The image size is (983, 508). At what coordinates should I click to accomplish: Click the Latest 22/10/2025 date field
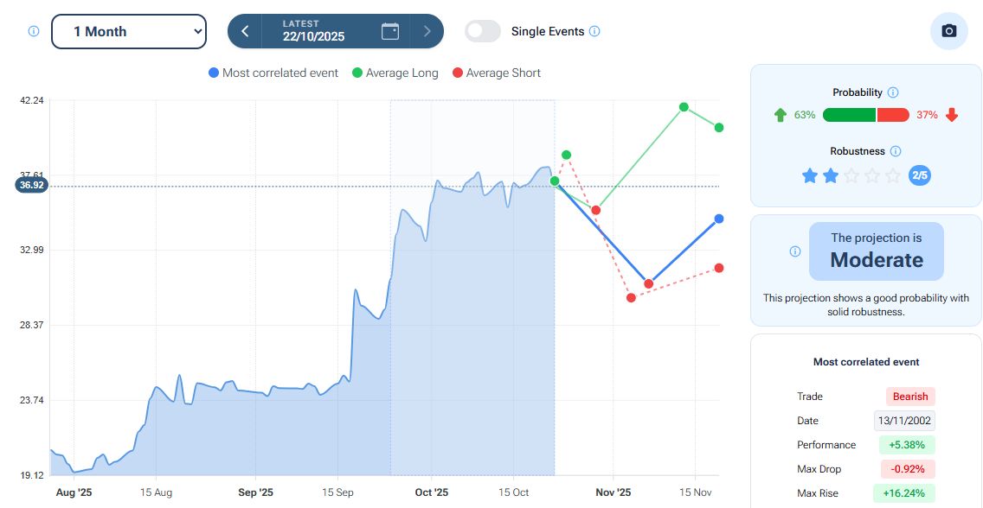(313, 31)
